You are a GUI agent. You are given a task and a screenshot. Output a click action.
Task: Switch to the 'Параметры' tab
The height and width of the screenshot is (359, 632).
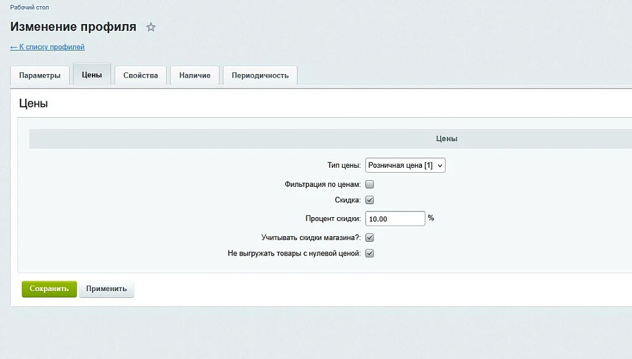tap(39, 75)
